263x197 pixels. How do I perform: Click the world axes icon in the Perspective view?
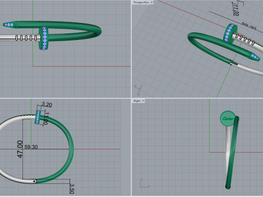point(138,90)
